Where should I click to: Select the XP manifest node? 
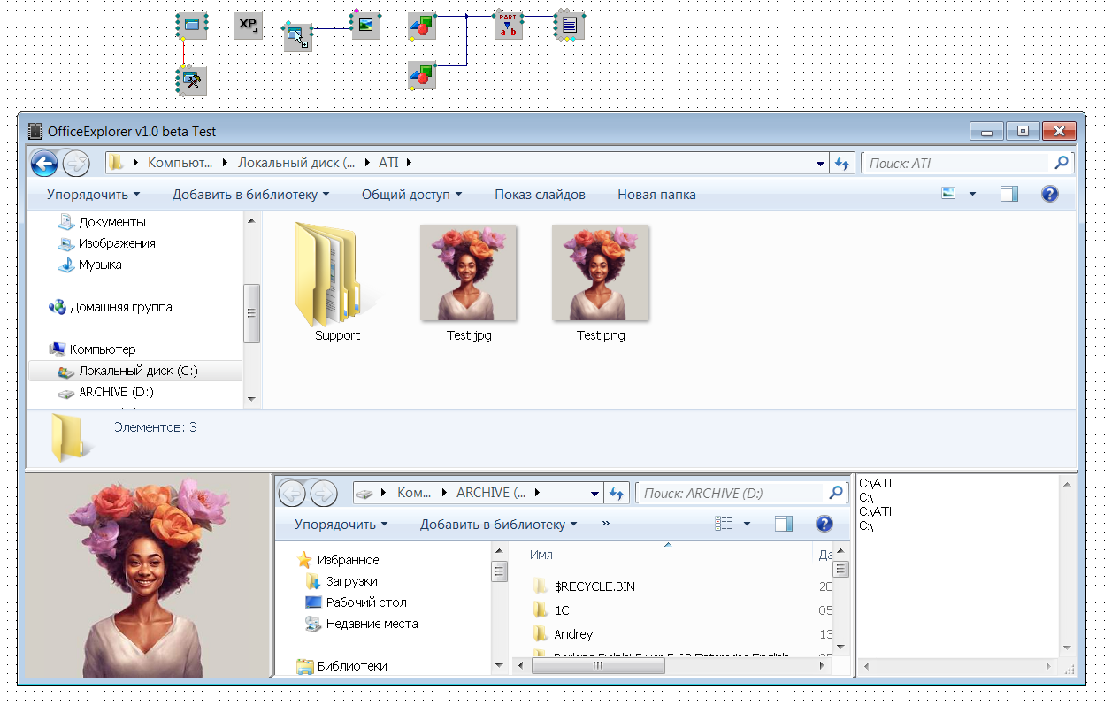(x=249, y=25)
